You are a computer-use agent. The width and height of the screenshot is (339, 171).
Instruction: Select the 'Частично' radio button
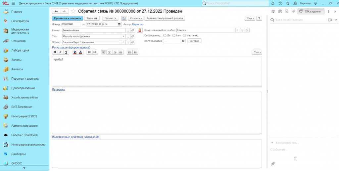click(184, 35)
